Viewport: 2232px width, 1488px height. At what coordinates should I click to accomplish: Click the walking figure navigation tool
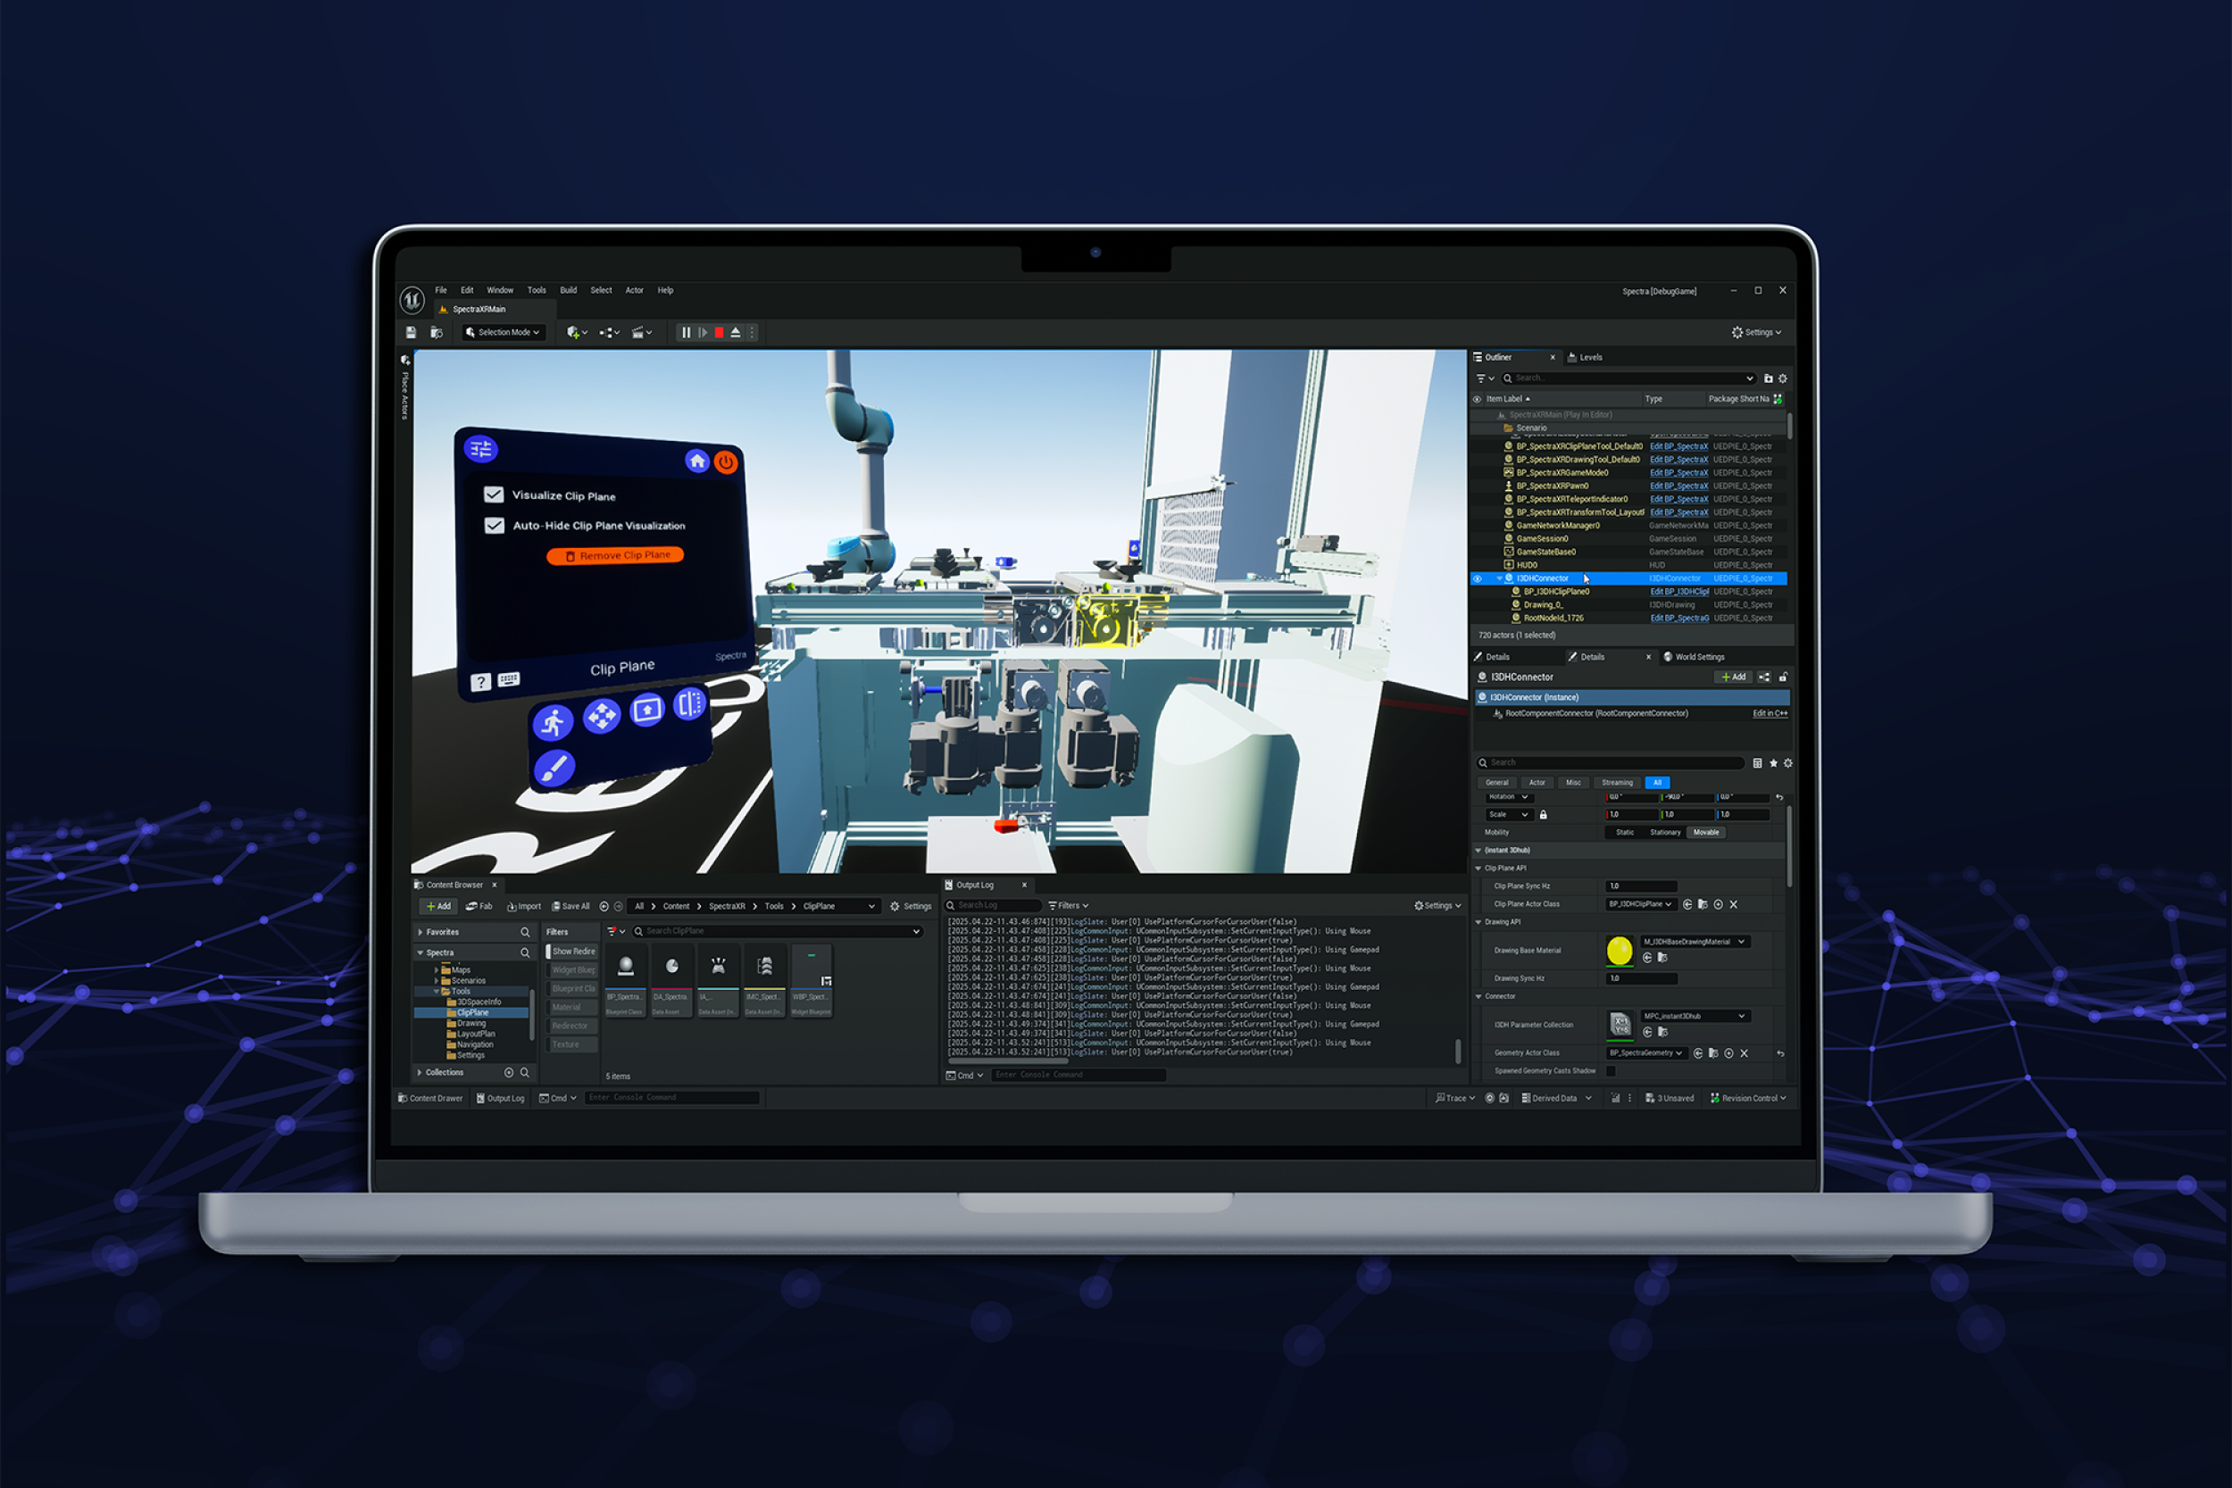(x=553, y=723)
